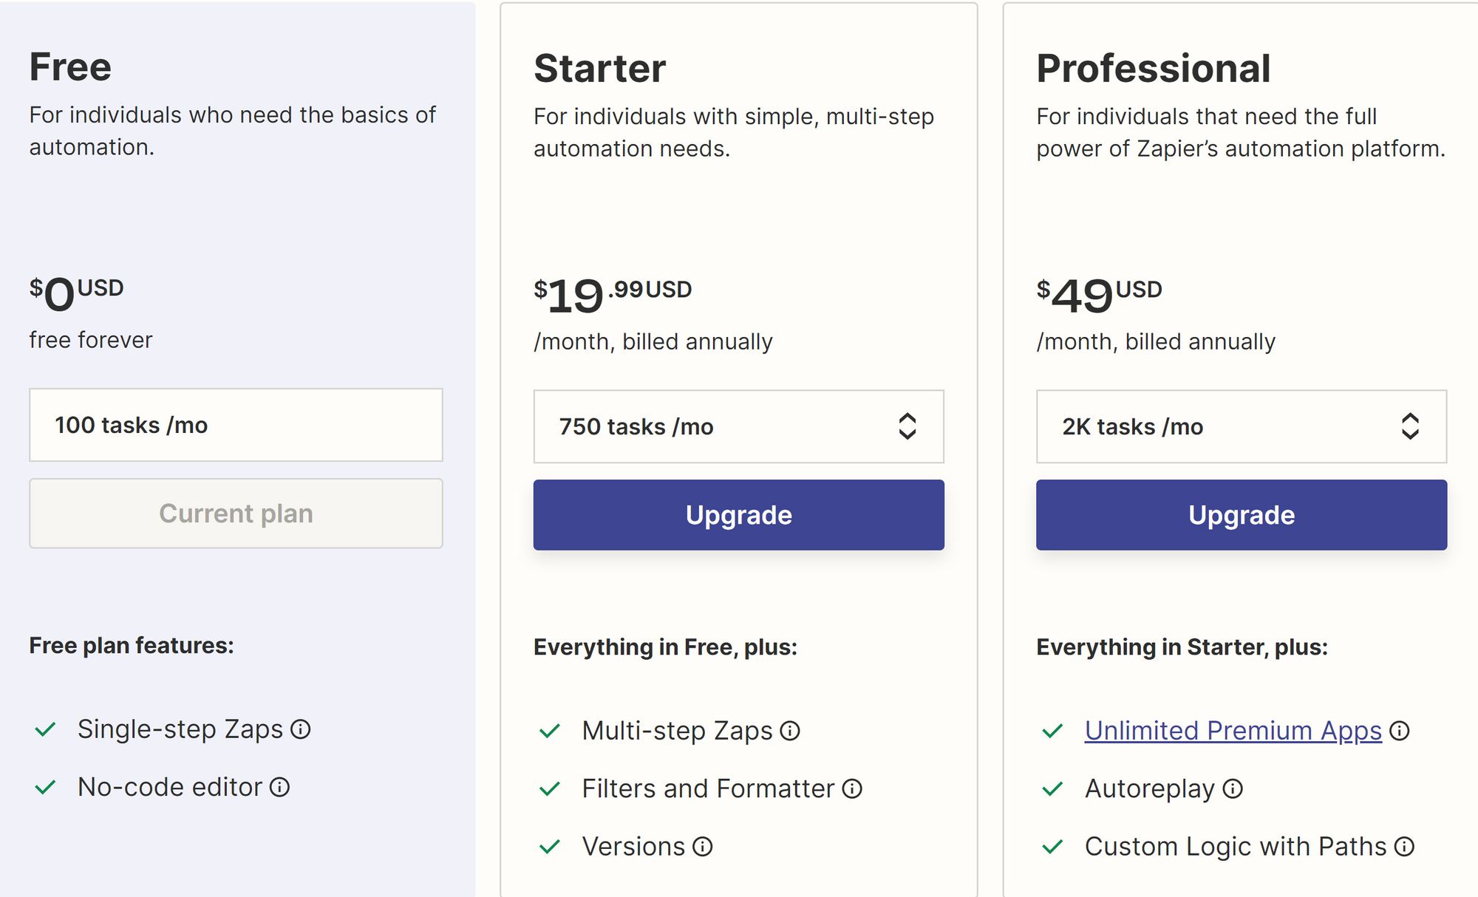This screenshot has width=1478, height=897.
Task: Click the Starter plan heading
Action: pyautogui.click(x=599, y=68)
